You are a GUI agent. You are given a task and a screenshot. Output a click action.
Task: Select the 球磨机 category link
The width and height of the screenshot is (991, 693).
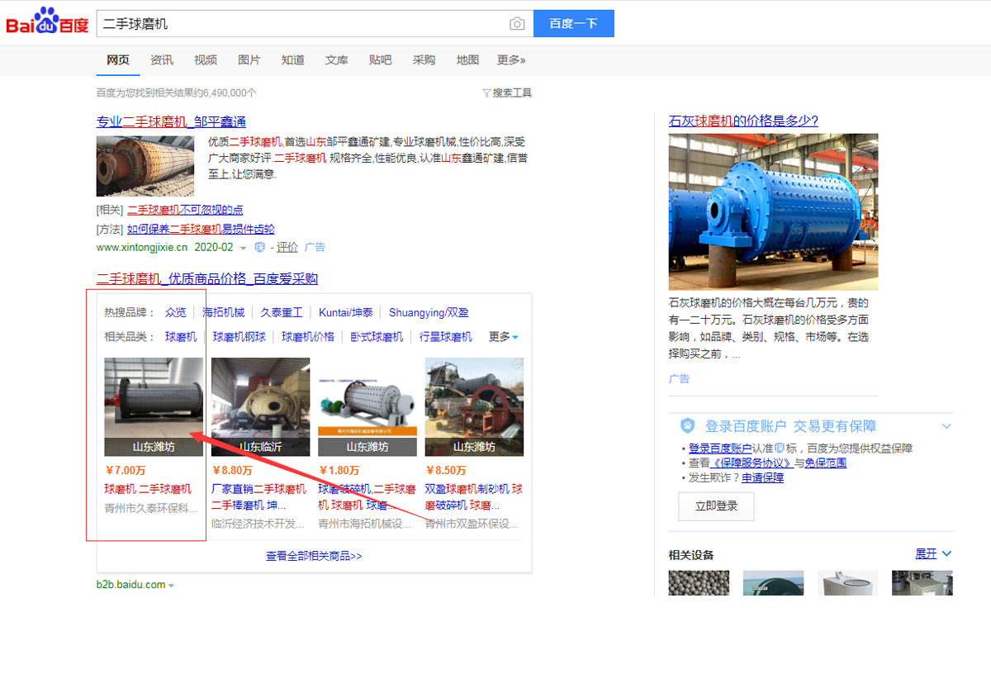pos(181,337)
